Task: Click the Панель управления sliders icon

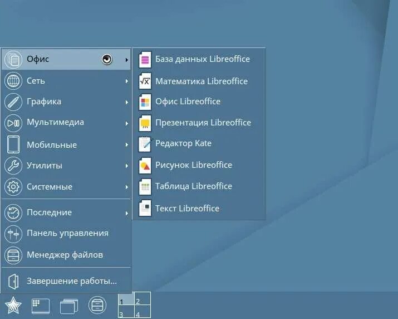Action: 13,234
